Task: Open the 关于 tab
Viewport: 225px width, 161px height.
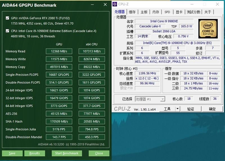Action: [x=208, y=12]
